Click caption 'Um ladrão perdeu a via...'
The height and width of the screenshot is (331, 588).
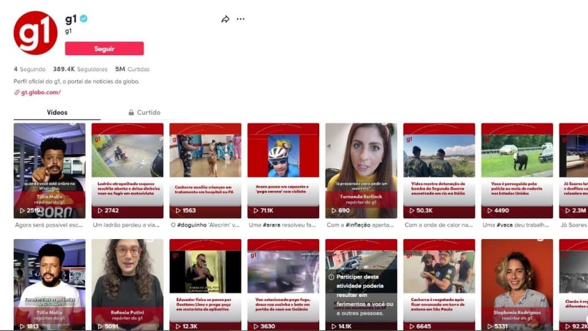126,225
